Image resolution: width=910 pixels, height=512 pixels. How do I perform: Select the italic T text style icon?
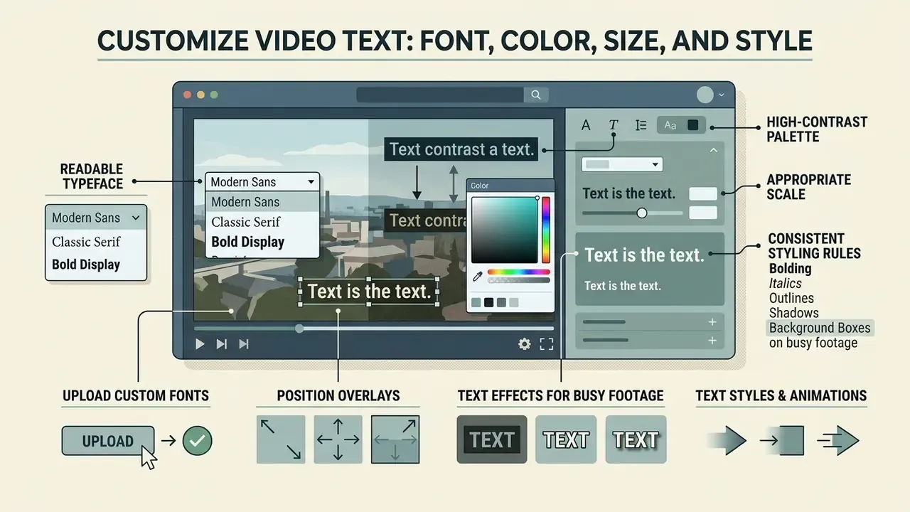(x=614, y=125)
